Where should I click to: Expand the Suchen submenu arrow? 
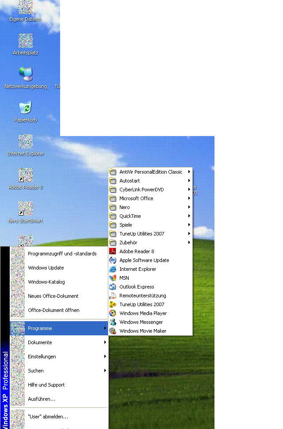coord(105,370)
